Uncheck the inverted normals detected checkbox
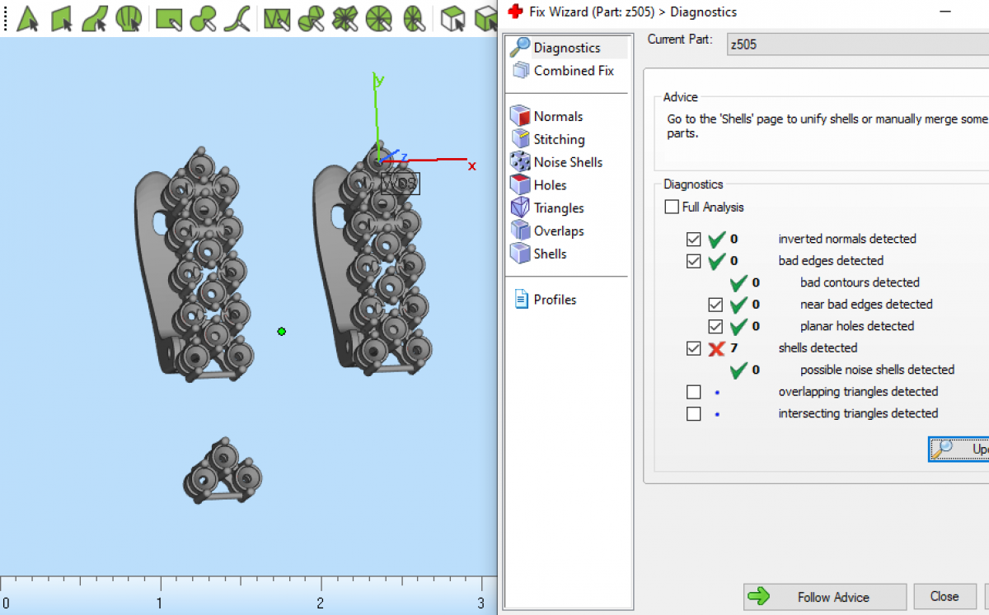The height and width of the screenshot is (615, 989). pos(693,240)
